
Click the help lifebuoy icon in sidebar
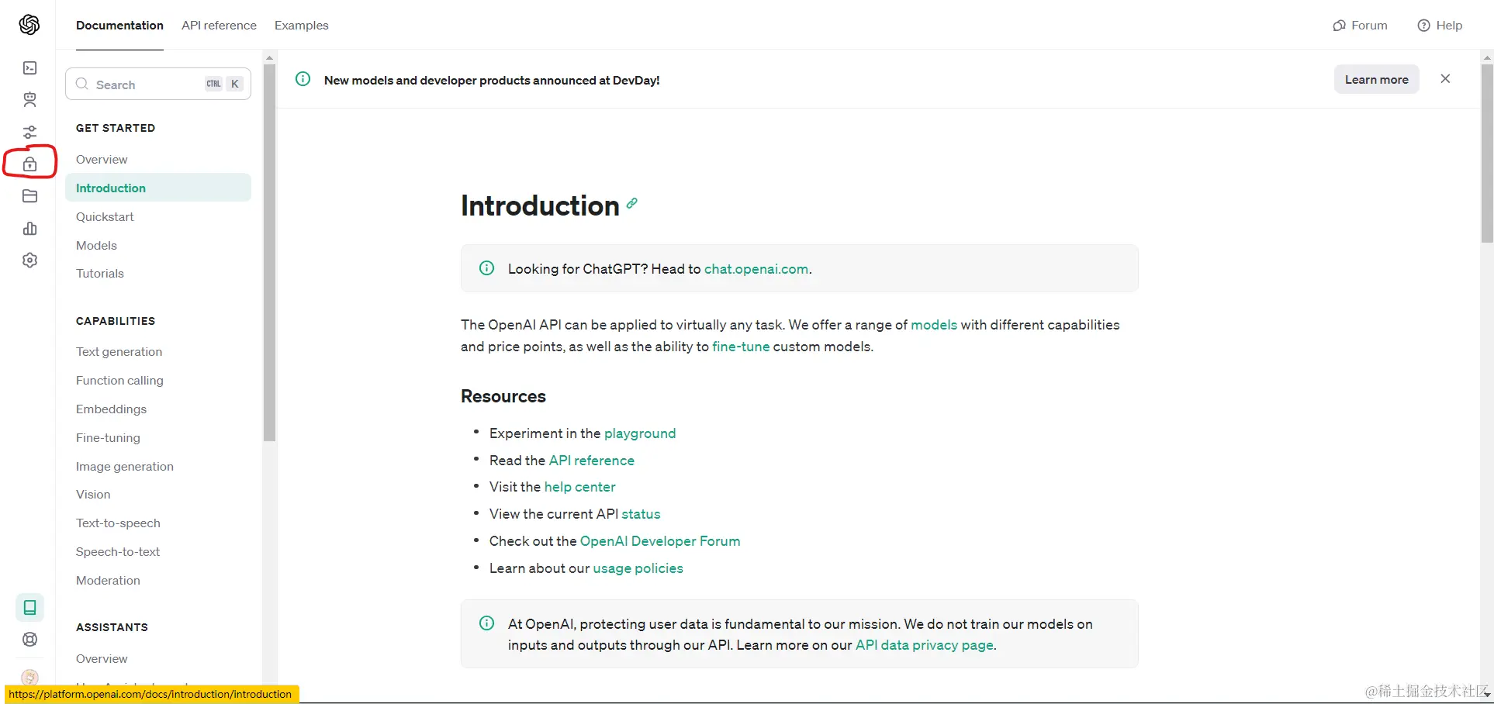29,640
